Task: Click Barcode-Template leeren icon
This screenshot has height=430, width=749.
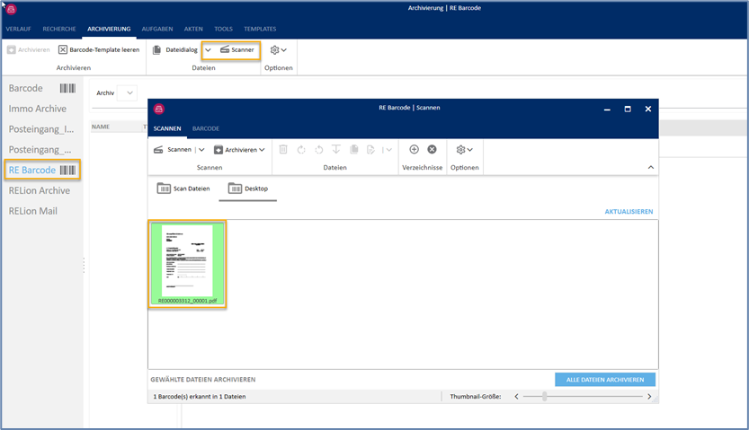Action: coord(63,50)
